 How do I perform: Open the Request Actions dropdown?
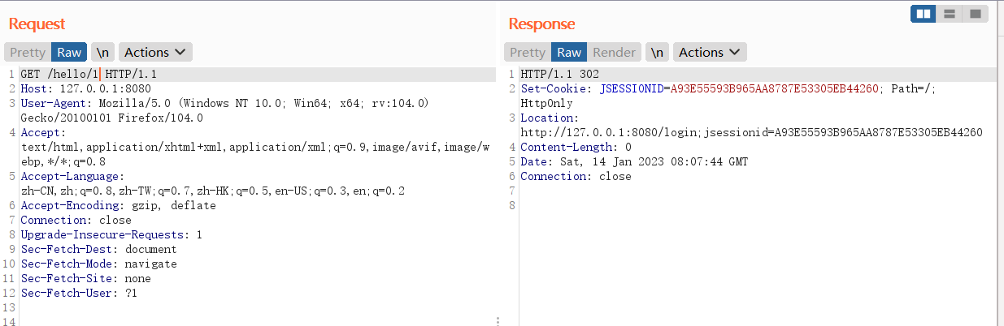point(155,52)
